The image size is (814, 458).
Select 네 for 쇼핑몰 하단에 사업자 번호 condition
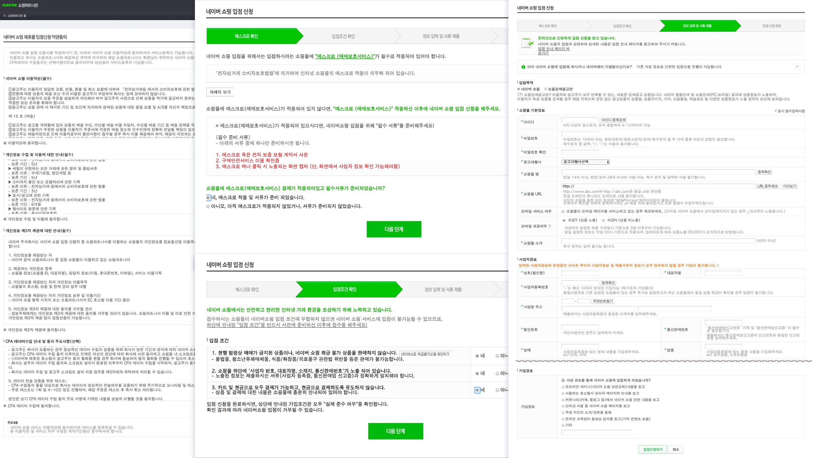[x=477, y=373]
